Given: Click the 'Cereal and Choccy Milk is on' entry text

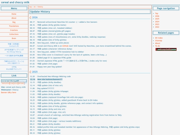Looking at the screenshot, I should [x=50, y=46].
